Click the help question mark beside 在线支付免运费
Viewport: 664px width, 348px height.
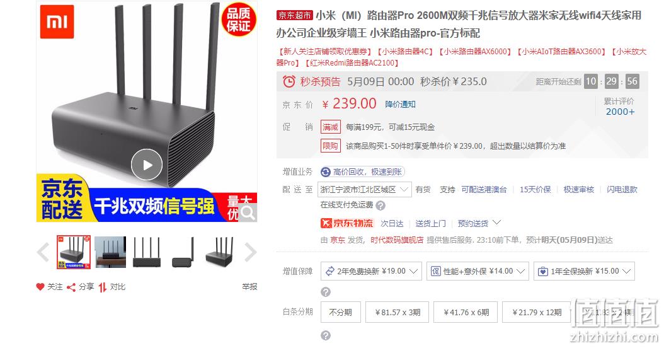tap(381, 206)
